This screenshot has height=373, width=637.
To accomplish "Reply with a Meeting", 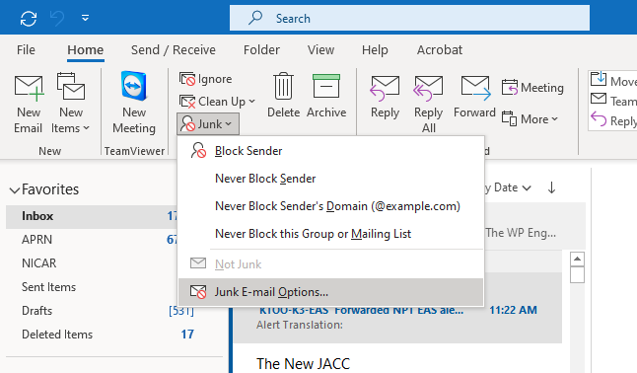I will click(532, 88).
